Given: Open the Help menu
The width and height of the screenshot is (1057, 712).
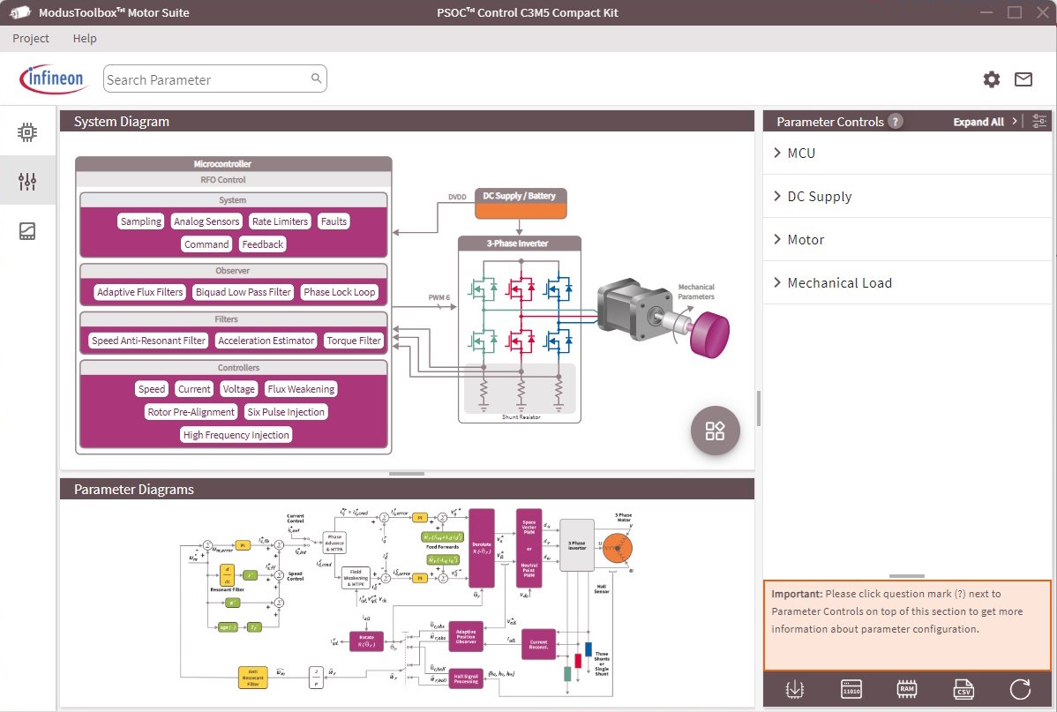Looking at the screenshot, I should click(85, 39).
